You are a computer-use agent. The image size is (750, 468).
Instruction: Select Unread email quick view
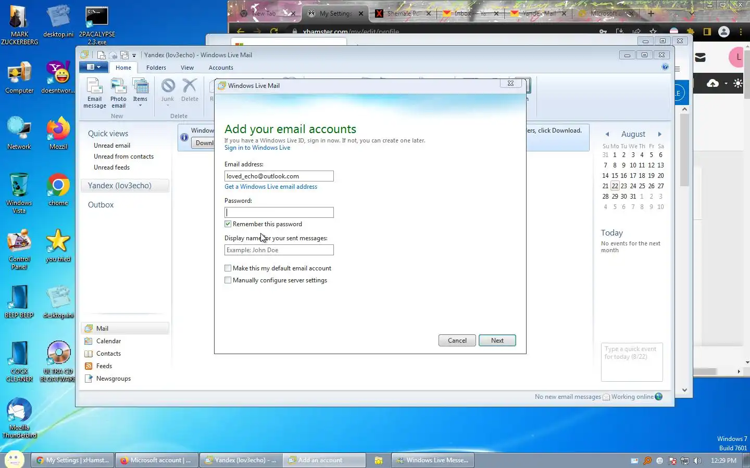[x=112, y=146]
